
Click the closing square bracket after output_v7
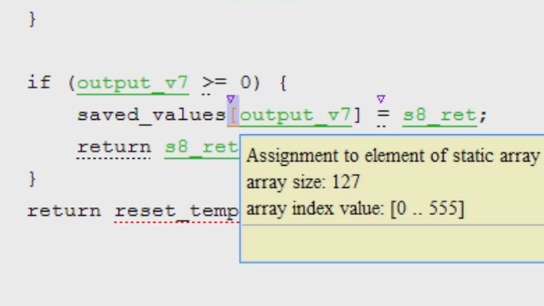[x=357, y=116]
